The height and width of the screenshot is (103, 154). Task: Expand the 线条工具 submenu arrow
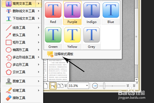click(39, 27)
